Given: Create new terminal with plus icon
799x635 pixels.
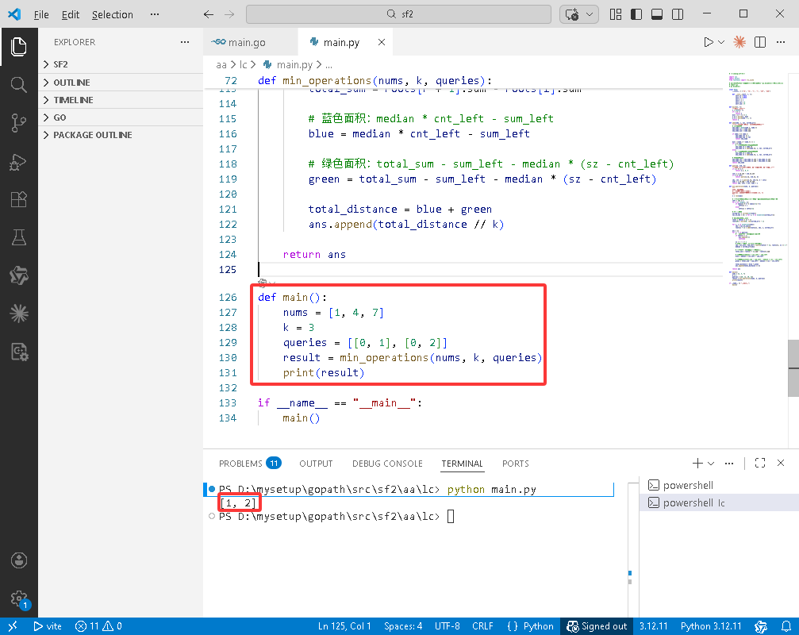Looking at the screenshot, I should 697,464.
